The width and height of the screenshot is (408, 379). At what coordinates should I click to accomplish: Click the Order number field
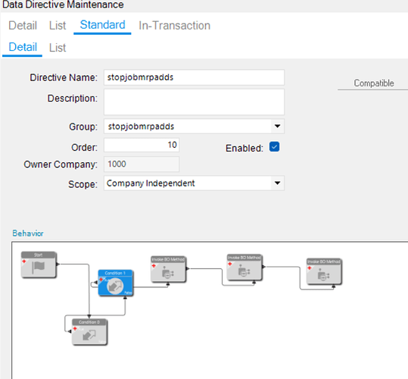142,145
